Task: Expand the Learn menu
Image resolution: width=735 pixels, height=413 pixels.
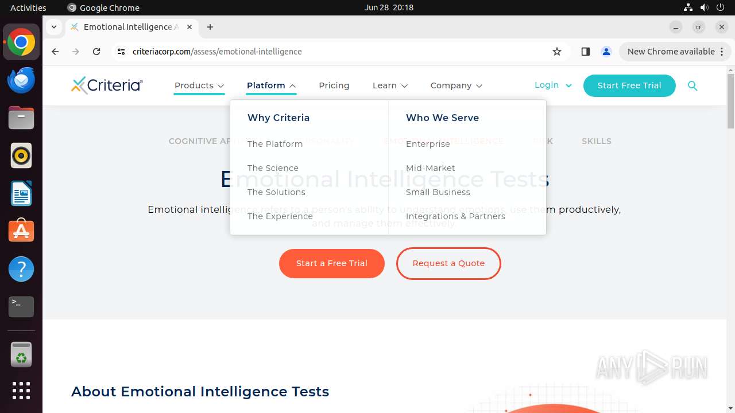Action: click(390, 85)
